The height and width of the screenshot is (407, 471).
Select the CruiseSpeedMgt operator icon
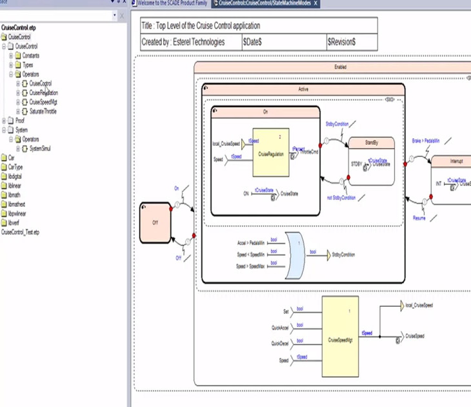coord(25,102)
